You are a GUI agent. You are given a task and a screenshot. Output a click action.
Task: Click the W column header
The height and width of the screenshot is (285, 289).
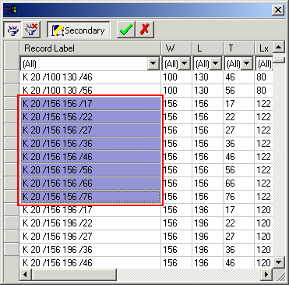176,48
